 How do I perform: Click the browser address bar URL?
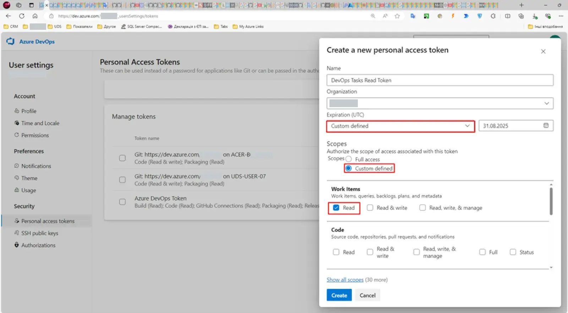(x=108, y=16)
